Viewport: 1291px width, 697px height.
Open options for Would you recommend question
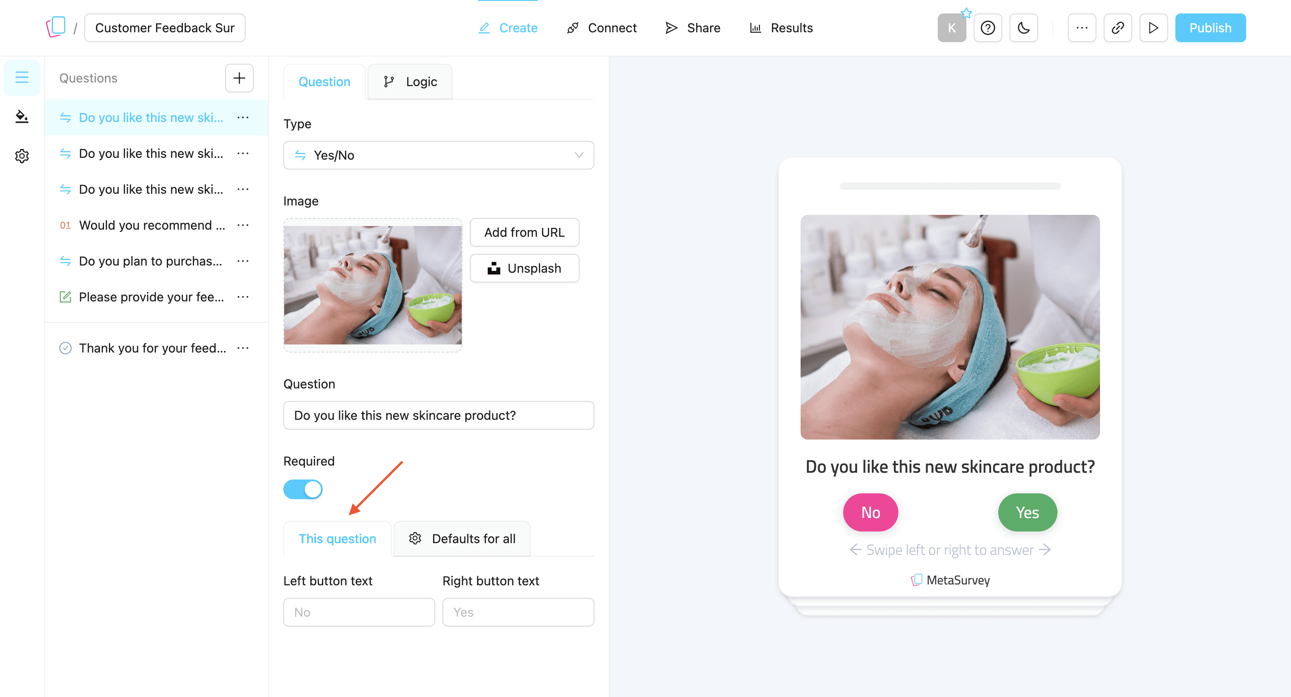point(243,225)
